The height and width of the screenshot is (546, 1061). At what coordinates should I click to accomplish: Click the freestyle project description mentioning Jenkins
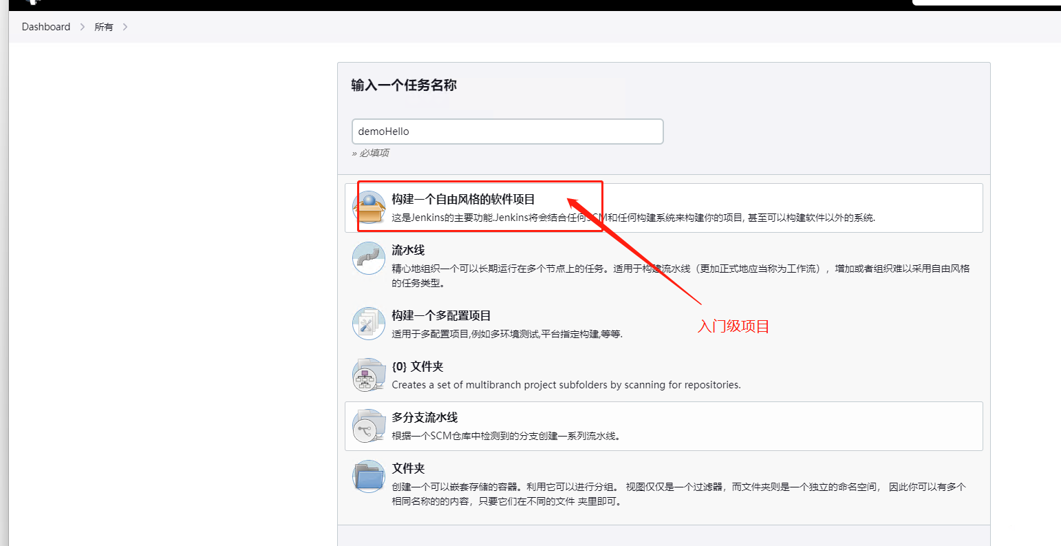pos(633,218)
